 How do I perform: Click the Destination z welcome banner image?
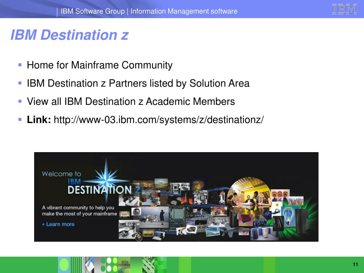tap(176, 197)
